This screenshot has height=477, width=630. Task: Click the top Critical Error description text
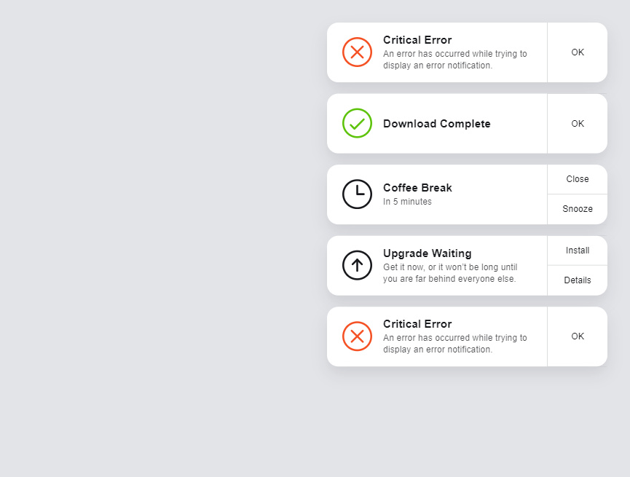pos(454,60)
